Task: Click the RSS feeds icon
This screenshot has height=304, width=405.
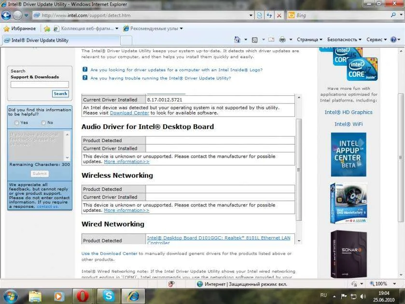Action: coord(255,40)
